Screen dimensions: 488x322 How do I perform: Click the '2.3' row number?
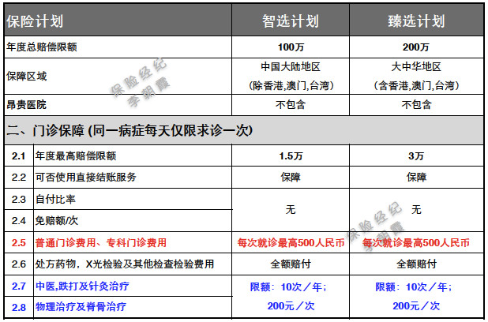[x=19, y=199]
